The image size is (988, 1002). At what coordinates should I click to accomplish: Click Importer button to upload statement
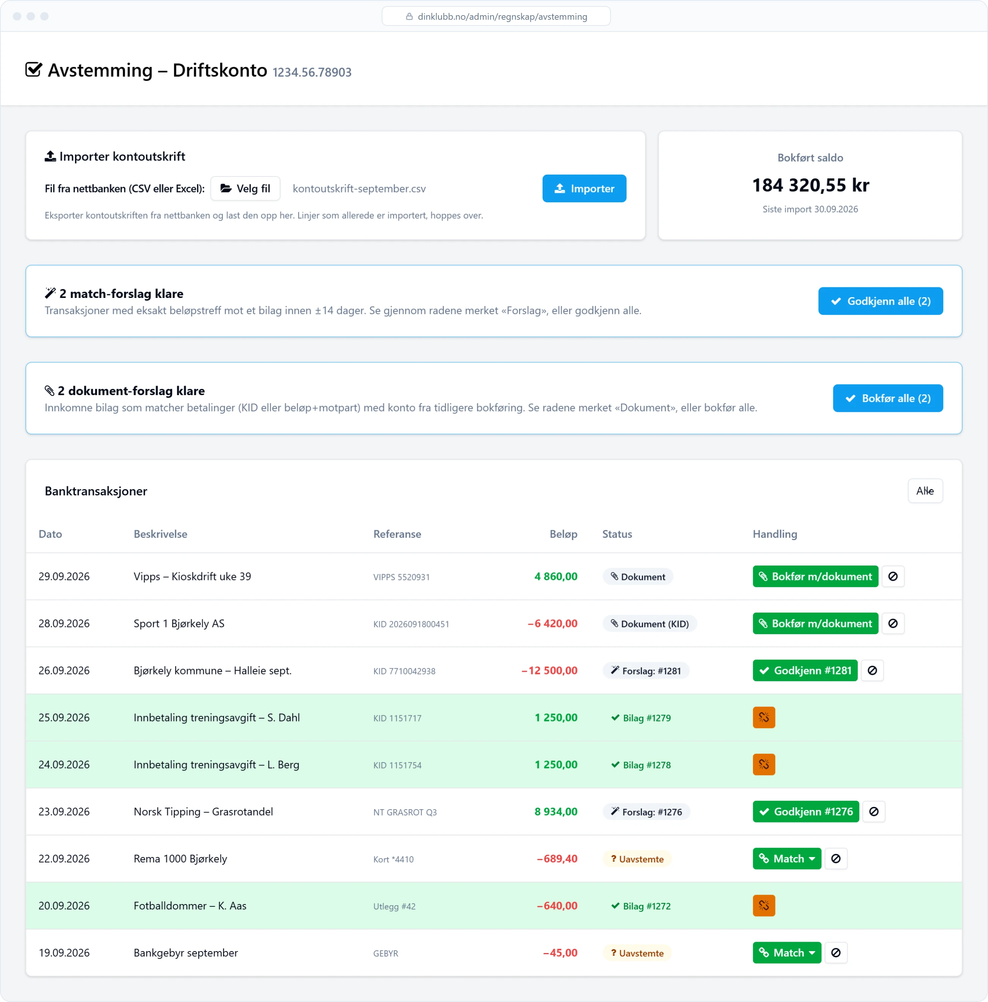pos(584,188)
